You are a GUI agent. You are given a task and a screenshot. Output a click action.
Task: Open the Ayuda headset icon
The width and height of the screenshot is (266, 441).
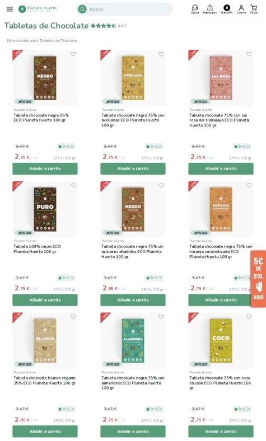pos(195,9)
